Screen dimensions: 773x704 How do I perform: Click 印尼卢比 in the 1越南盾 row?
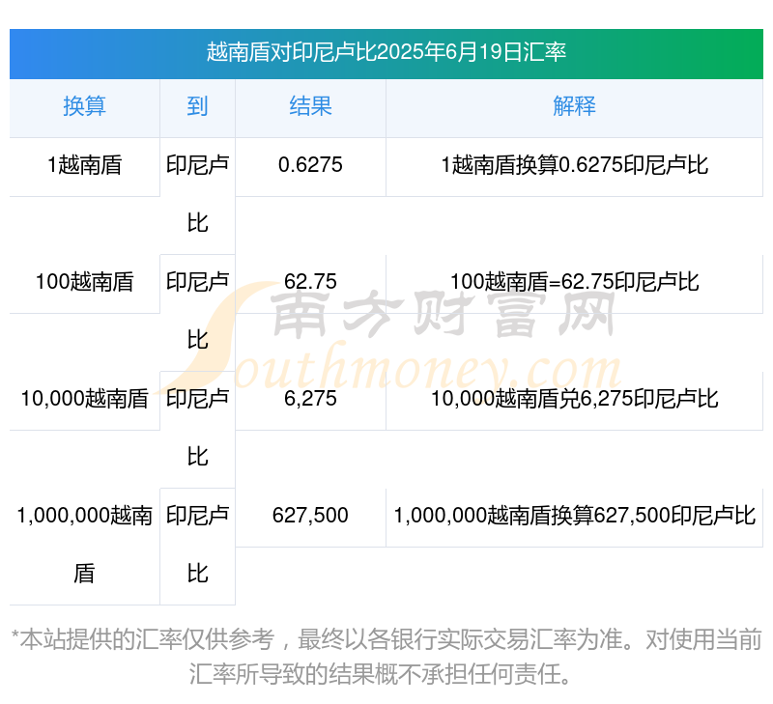197,195
